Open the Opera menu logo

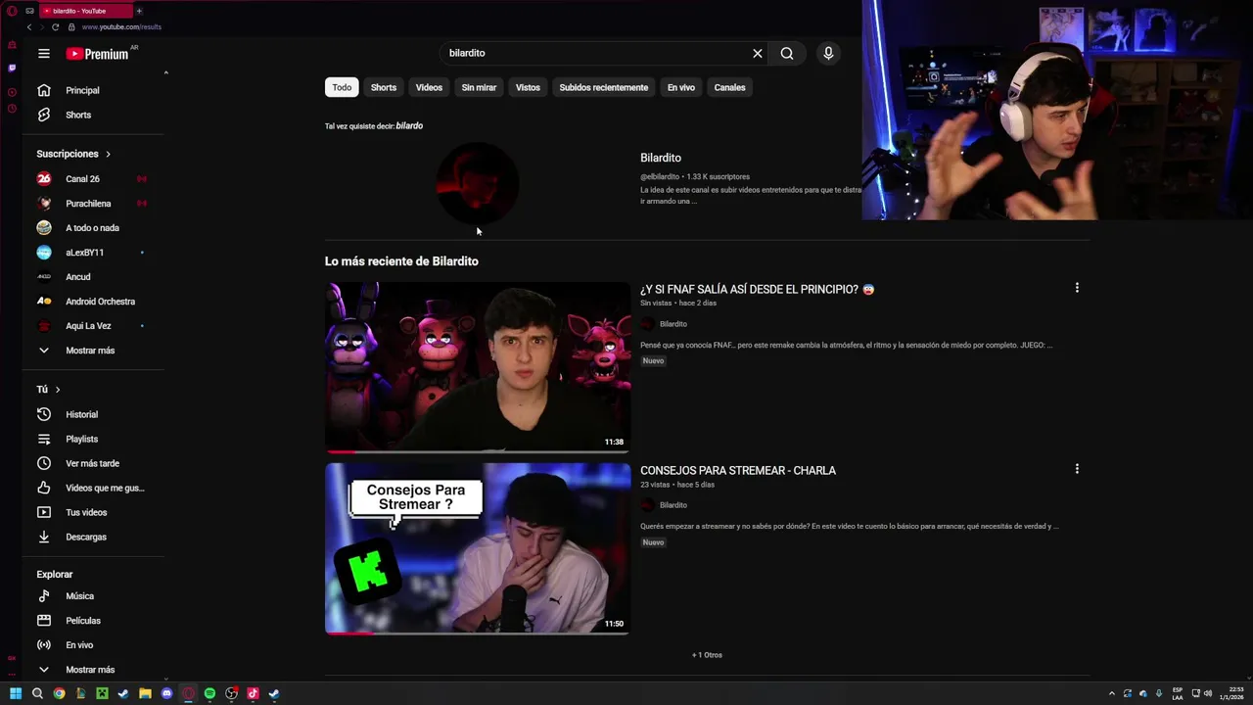(12, 11)
